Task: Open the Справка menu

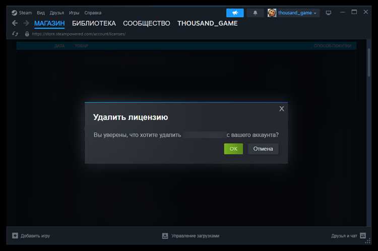Action: click(93, 13)
